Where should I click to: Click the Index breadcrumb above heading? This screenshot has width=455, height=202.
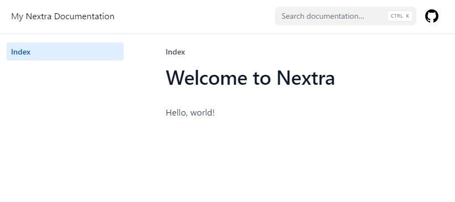coord(175,52)
